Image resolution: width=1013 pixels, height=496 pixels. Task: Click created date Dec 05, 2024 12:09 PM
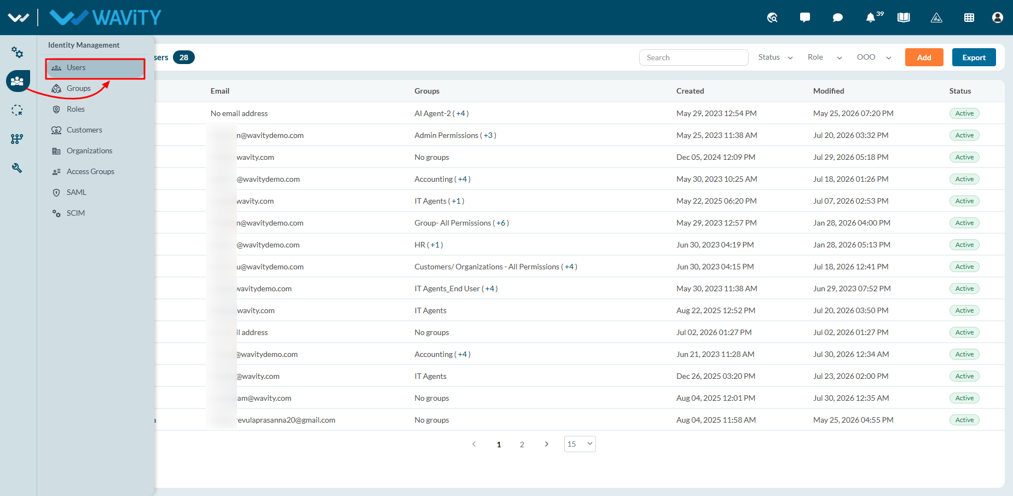[x=716, y=157]
